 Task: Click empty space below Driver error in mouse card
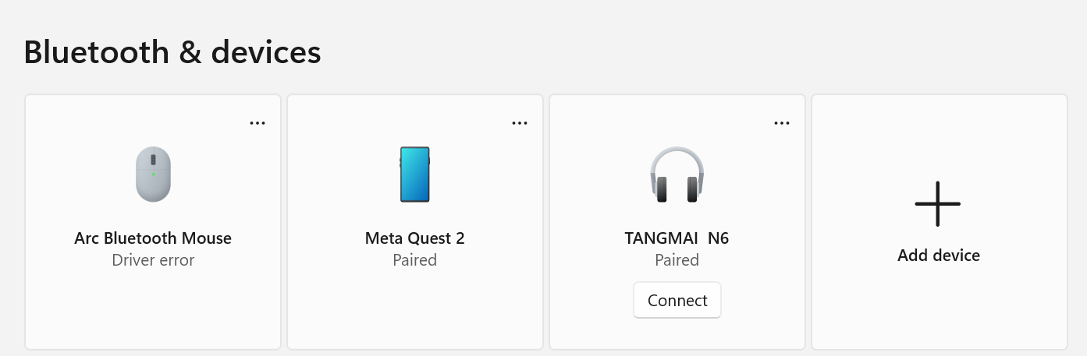point(153,312)
